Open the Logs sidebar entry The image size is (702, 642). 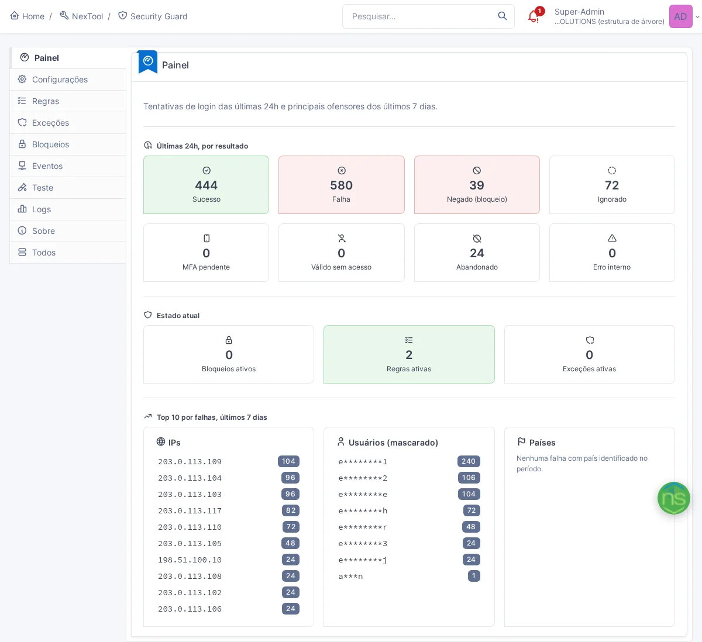(x=68, y=209)
